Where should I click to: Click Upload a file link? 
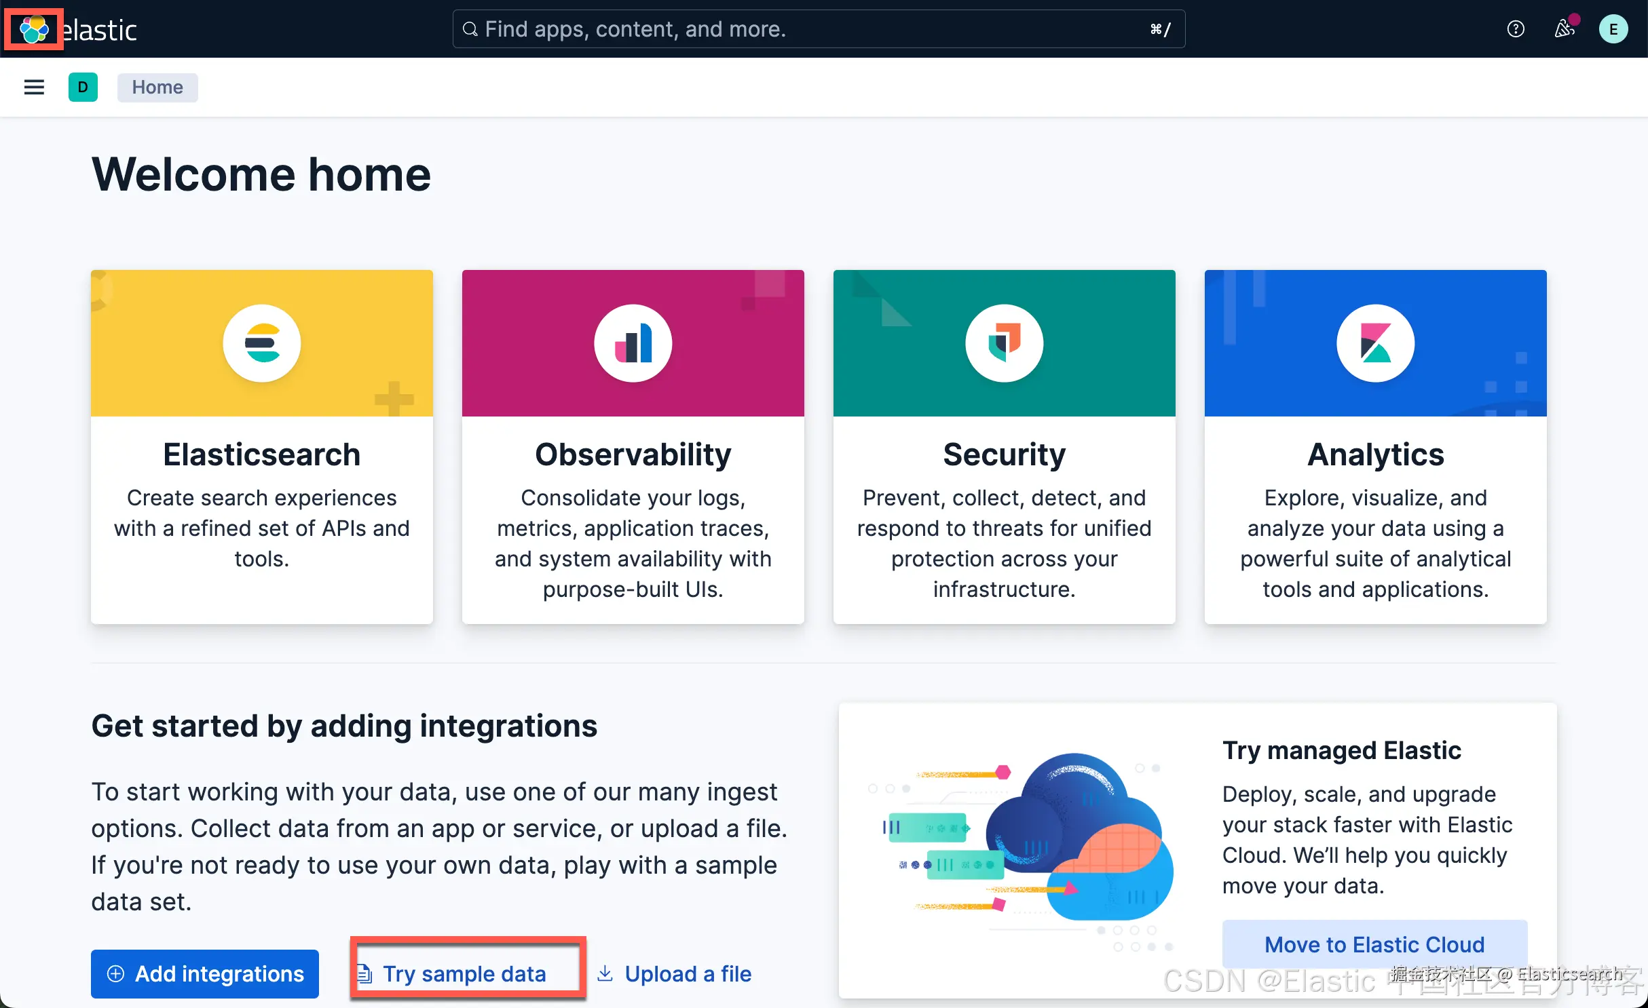(687, 973)
